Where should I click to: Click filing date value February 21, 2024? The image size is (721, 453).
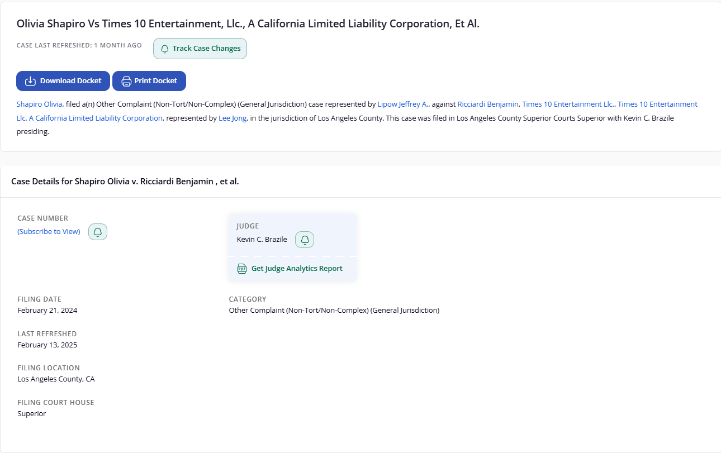[48, 311]
